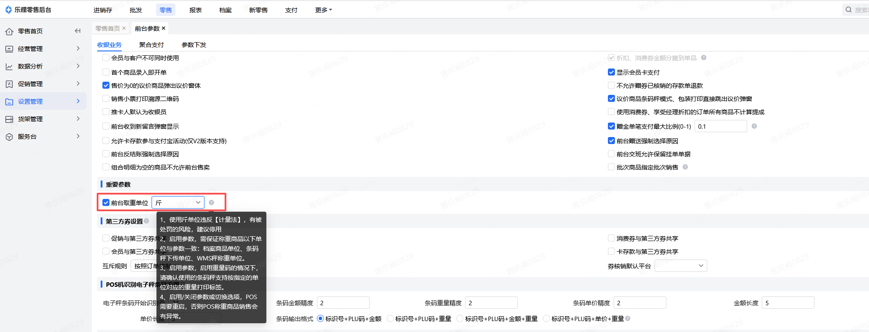Click the 设置管理 folder icon
The image size is (869, 332).
[x=9, y=101]
